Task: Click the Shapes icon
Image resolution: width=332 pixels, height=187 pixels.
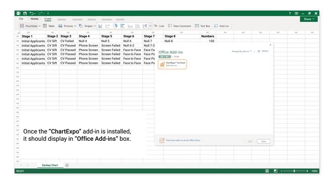Action: 81,26
